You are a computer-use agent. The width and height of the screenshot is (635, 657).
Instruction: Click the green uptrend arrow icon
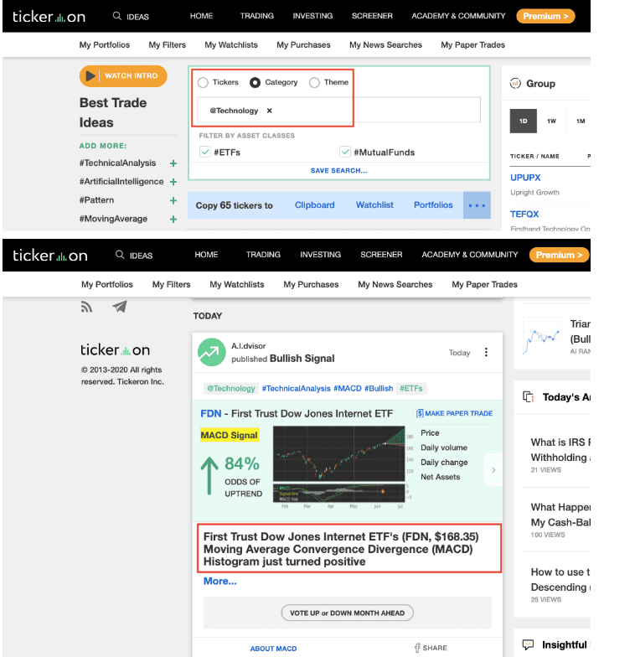[209, 476]
